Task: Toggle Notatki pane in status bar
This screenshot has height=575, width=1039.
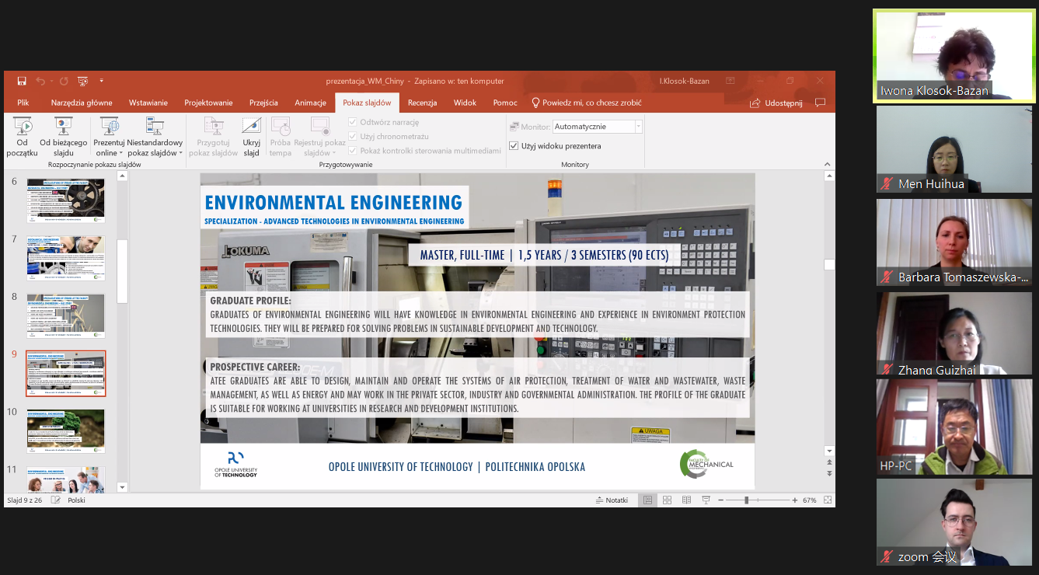Action: [612, 500]
